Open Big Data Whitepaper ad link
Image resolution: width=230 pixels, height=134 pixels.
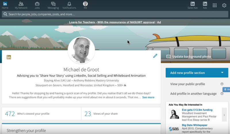click(195, 125)
